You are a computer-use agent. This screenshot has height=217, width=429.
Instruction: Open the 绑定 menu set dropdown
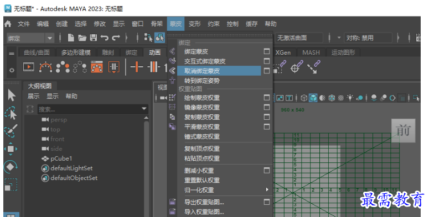30,38
